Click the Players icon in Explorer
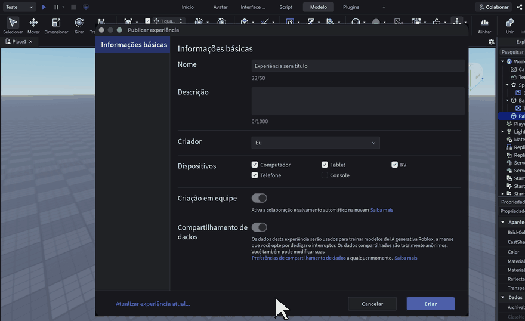The image size is (525, 321). point(509,124)
